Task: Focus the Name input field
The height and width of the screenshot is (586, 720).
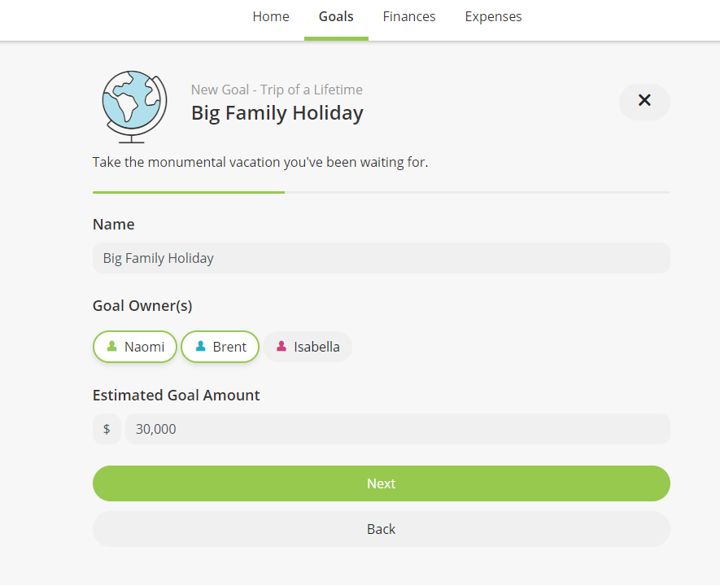Action: coord(381,258)
